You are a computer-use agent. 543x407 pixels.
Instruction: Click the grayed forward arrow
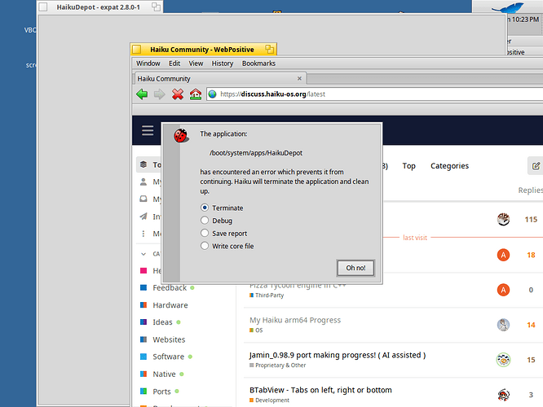(x=159, y=94)
